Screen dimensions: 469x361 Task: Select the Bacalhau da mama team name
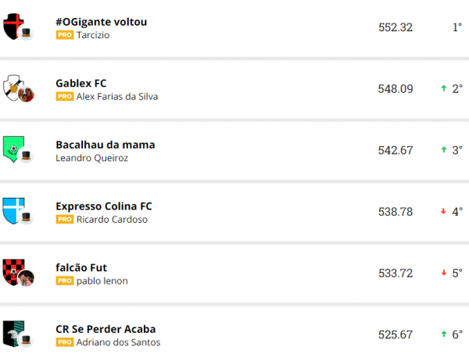tap(106, 145)
